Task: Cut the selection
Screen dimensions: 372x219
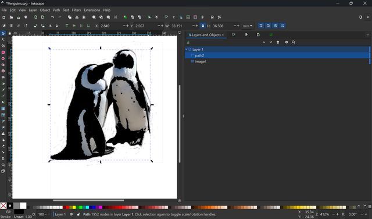Action: tap(77, 17)
